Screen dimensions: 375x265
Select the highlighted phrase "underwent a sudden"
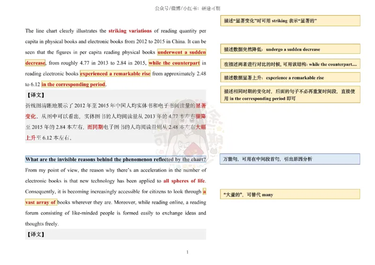click(x=181, y=52)
